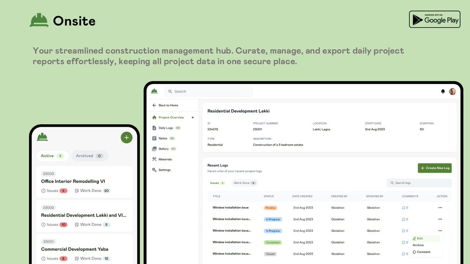Viewport: 470px width, 264px height.
Task: Click STATUS column header
Action: point(269,196)
